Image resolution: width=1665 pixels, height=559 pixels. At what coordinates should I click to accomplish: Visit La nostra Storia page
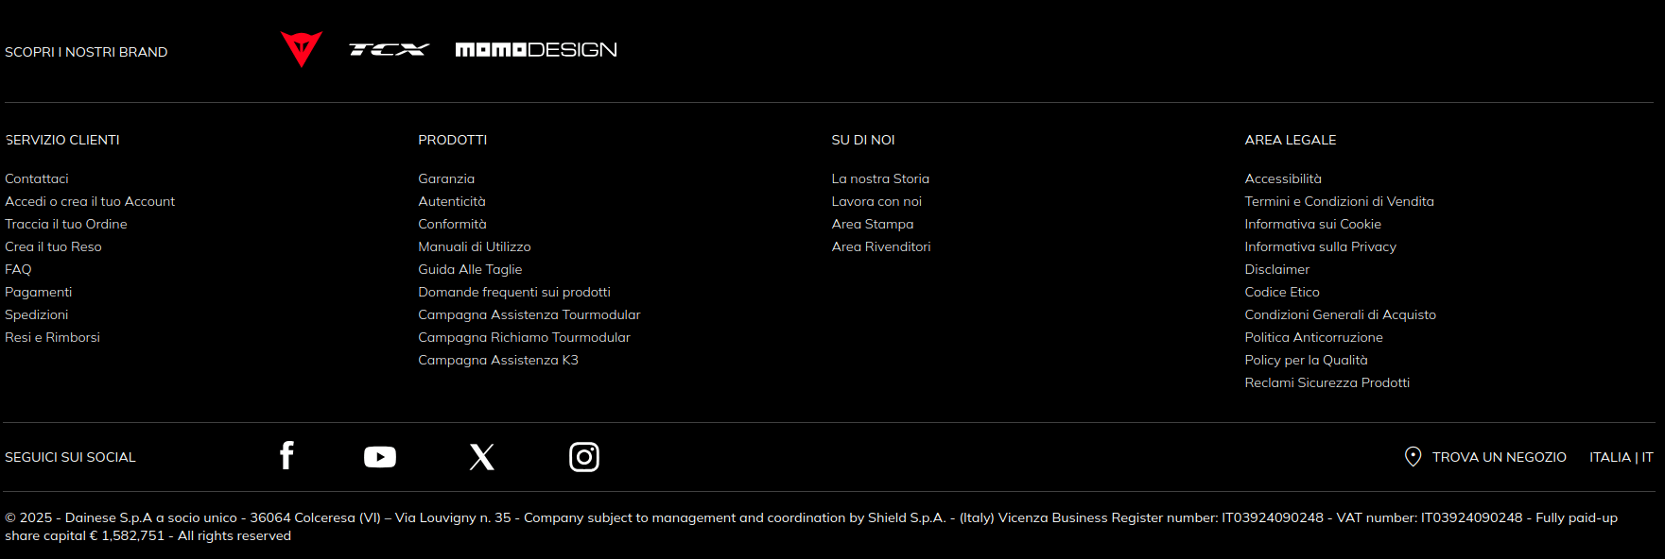coord(880,178)
